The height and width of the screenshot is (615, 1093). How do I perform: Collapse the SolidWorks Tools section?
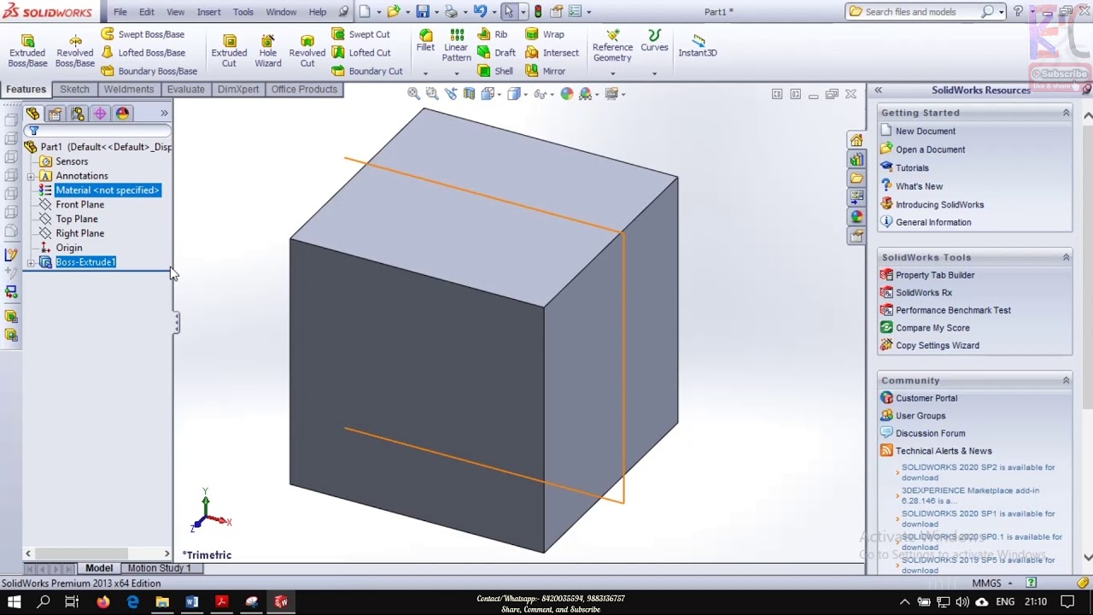pyautogui.click(x=1066, y=257)
